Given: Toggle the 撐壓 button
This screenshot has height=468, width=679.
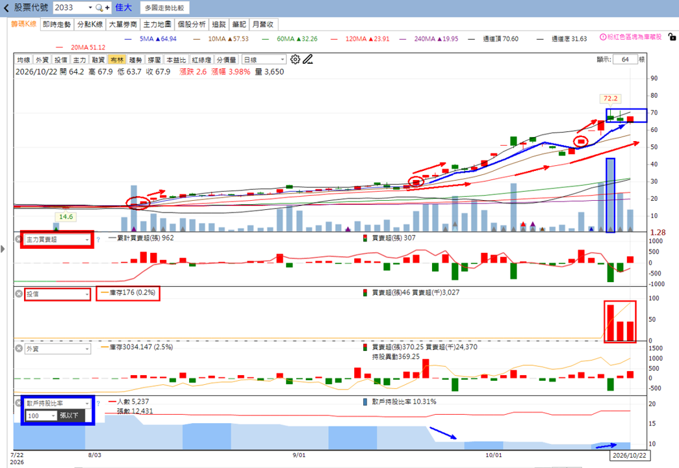Looking at the screenshot, I should pos(154,60).
